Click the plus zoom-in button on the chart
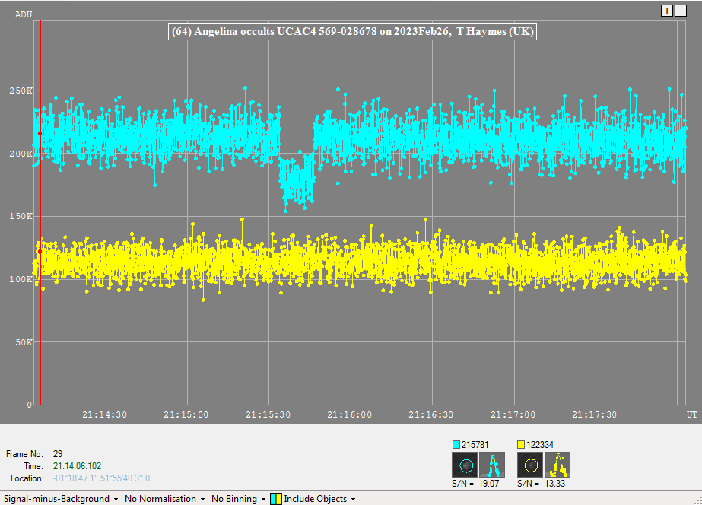This screenshot has width=702, height=505. pos(667,10)
